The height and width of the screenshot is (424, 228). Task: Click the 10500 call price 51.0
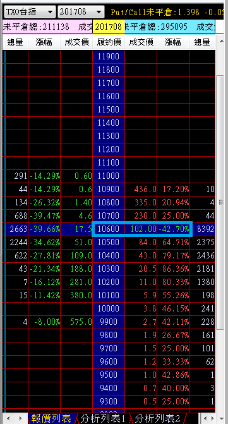76,242
